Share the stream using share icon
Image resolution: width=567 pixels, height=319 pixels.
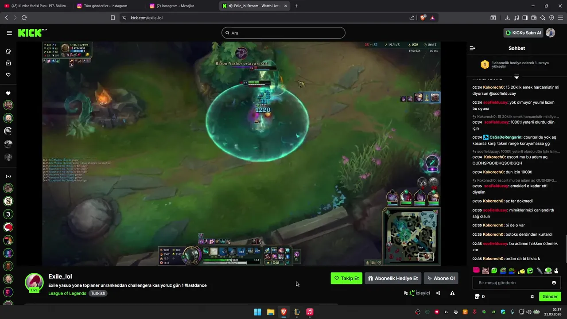tap(438, 293)
